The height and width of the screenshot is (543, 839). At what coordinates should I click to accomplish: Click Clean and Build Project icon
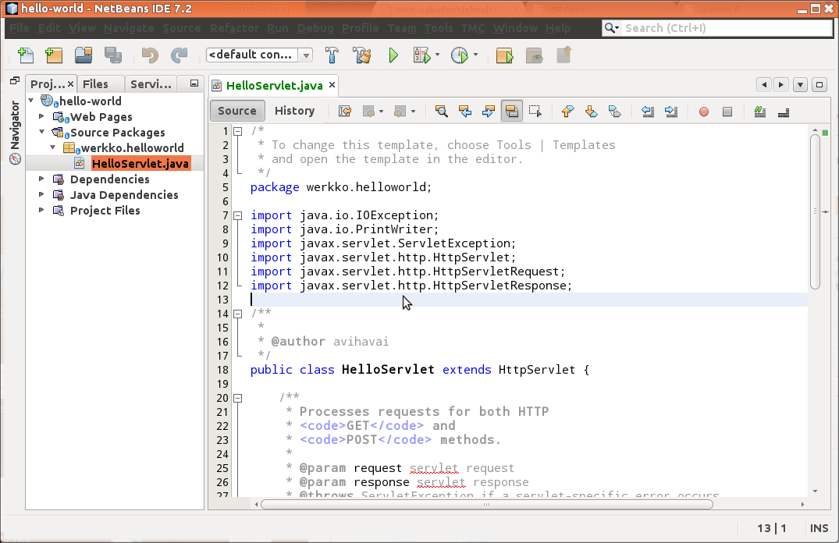[361, 55]
